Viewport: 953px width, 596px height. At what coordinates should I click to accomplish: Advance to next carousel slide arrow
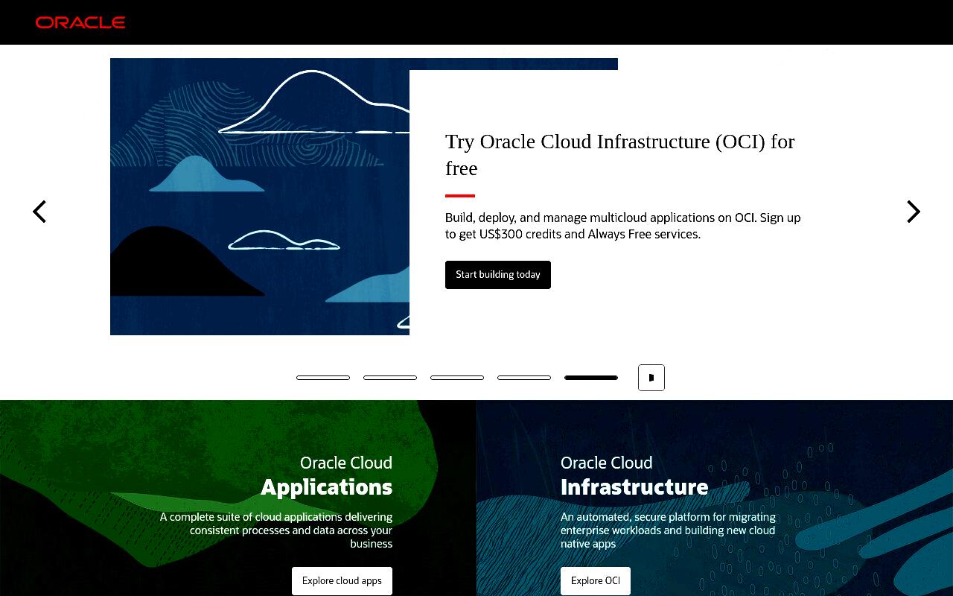pyautogui.click(x=914, y=212)
